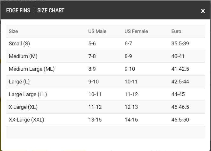Click the Medium Large (ML) row label

coord(32,69)
